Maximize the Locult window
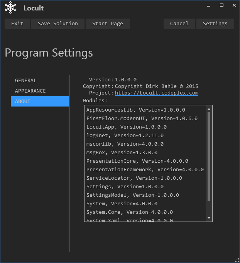The height and width of the screenshot is (263, 240). pyautogui.click(x=221, y=5)
